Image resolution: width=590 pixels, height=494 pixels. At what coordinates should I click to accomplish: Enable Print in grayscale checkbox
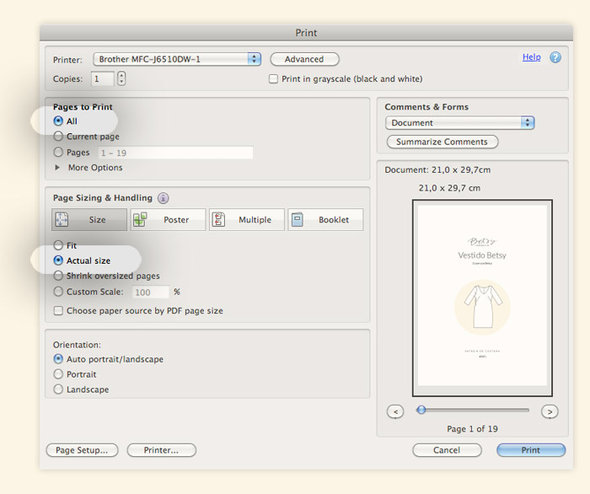pos(273,79)
